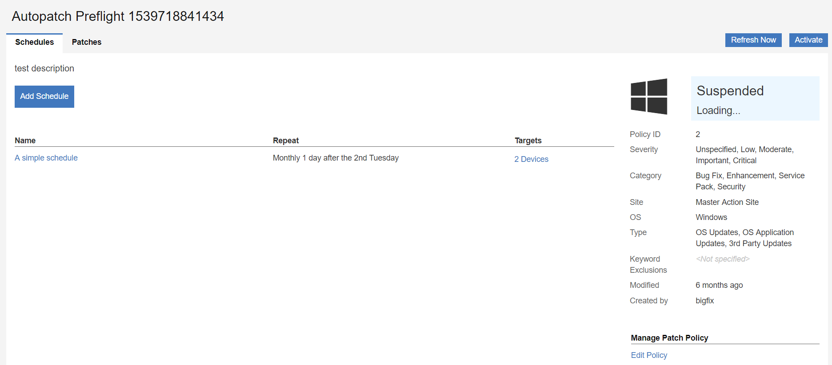Viewport: 832px width, 365px height.
Task: Select the Schedules tab
Action: [34, 42]
